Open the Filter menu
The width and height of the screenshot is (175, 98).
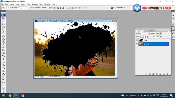pos(28,4)
